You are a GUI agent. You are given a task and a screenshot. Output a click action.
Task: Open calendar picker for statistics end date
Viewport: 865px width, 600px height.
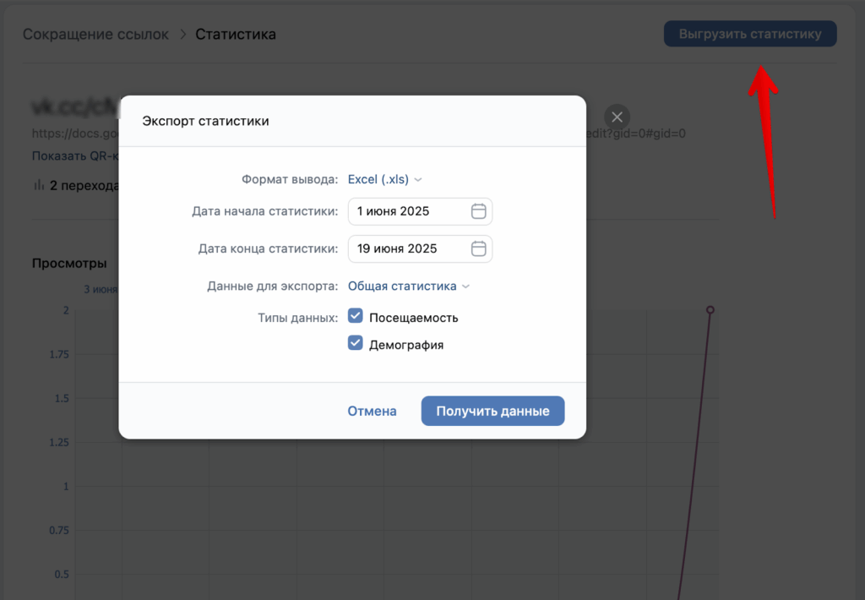478,248
